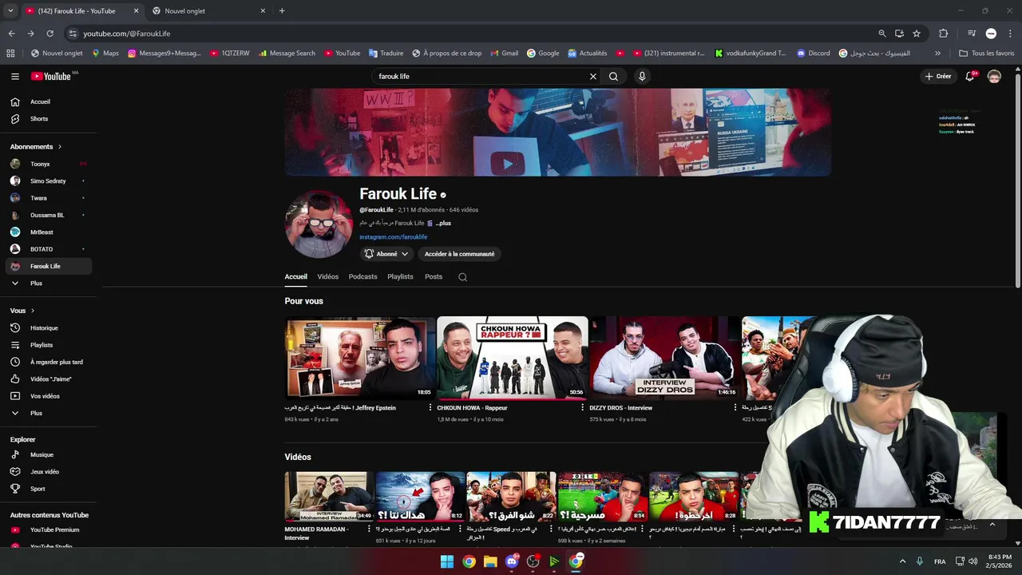Open the Toonyx subscription channel
The height and width of the screenshot is (575, 1022).
(x=48, y=165)
